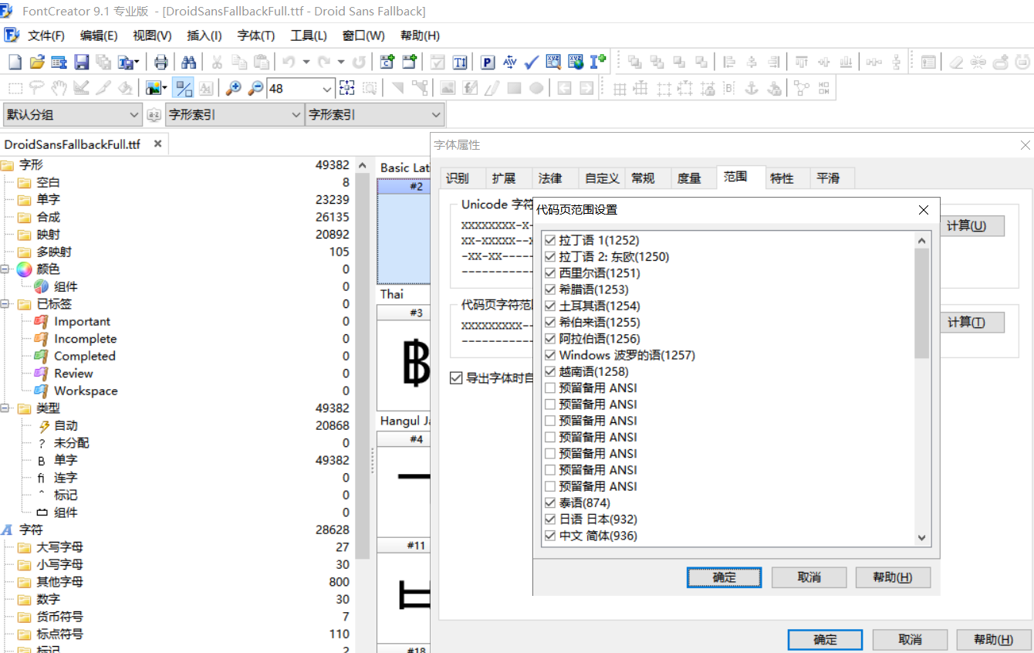Click the New font file icon
The image size is (1034, 653).
(15, 63)
